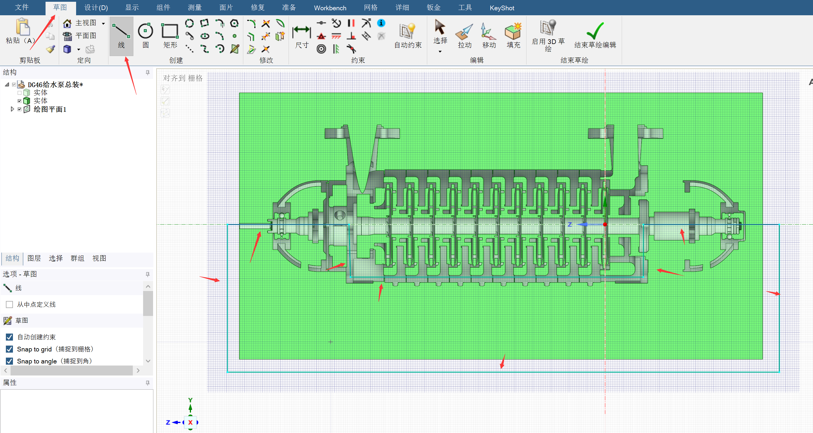Toggle 自动创建约束 checkbox
This screenshot has width=813, height=433.
pyautogui.click(x=9, y=337)
